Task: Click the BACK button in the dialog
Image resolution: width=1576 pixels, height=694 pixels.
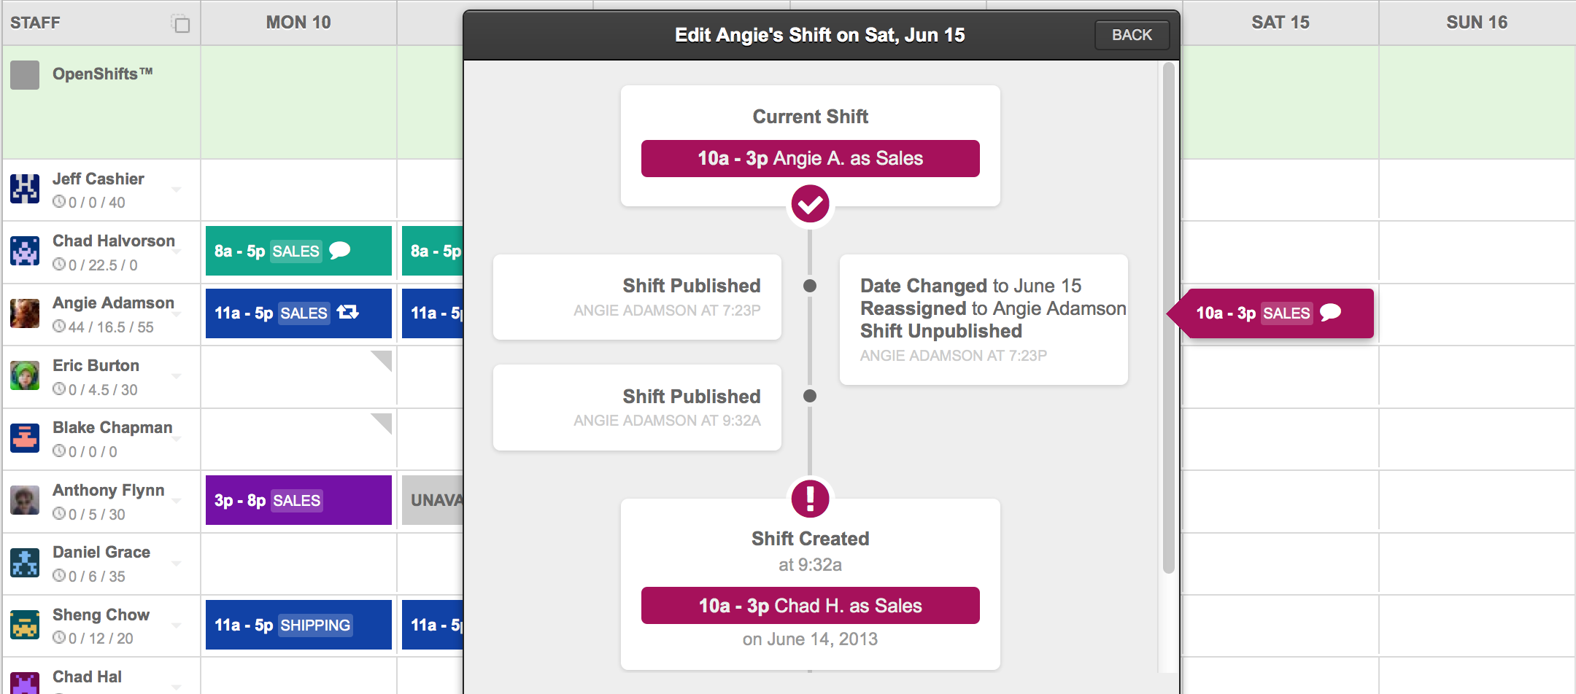Action: point(1132,35)
